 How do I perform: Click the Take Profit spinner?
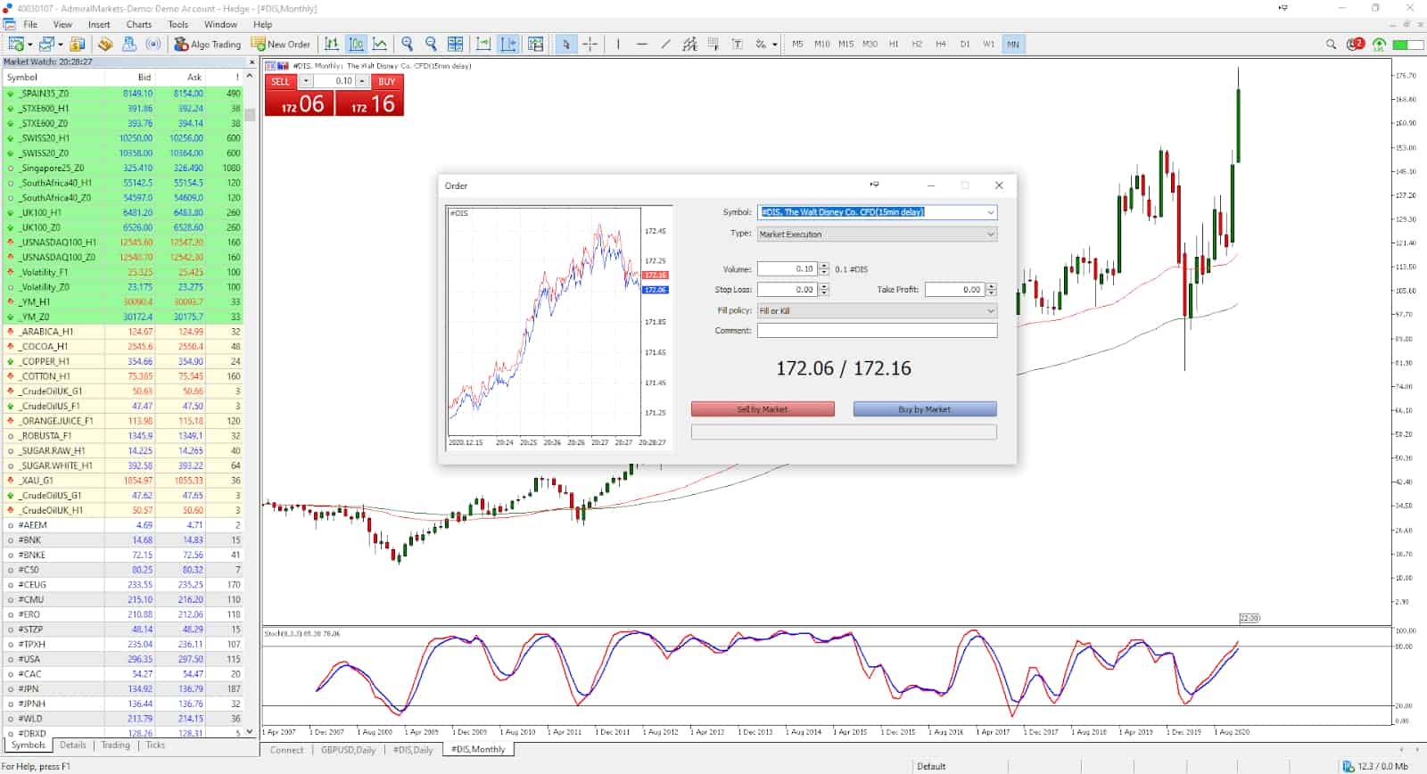(x=991, y=289)
